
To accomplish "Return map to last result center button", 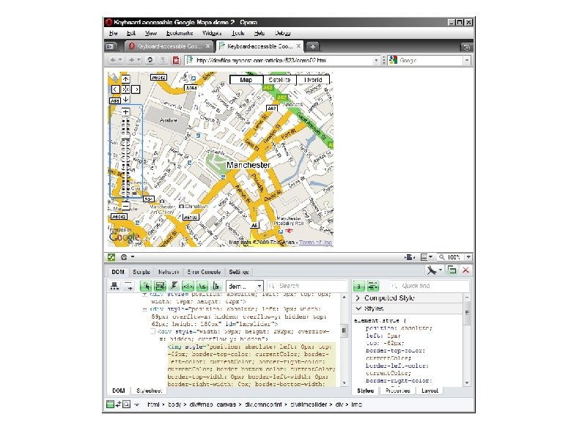I will coord(126,89).
